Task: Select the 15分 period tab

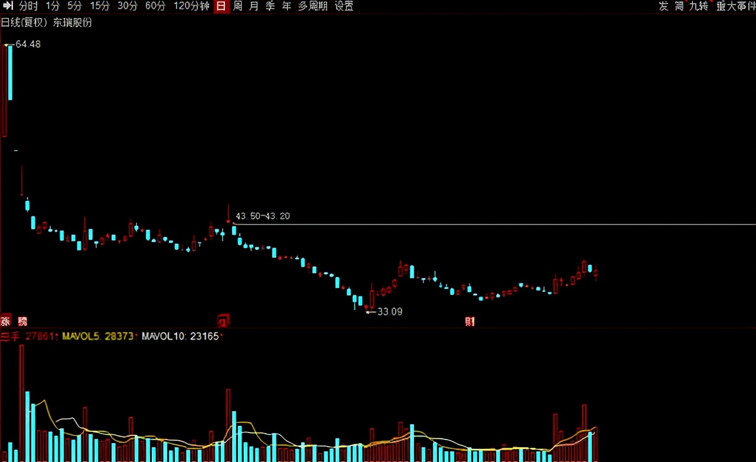Action: pyautogui.click(x=100, y=6)
